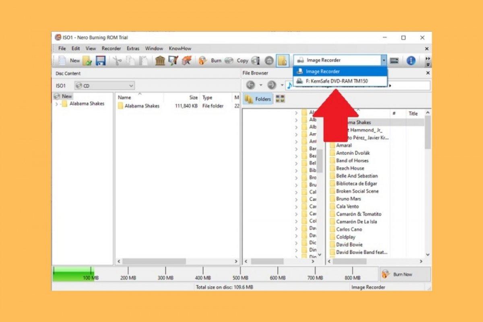Click the blue information icon
Image resolution: width=483 pixels, height=322 pixels.
point(411,61)
